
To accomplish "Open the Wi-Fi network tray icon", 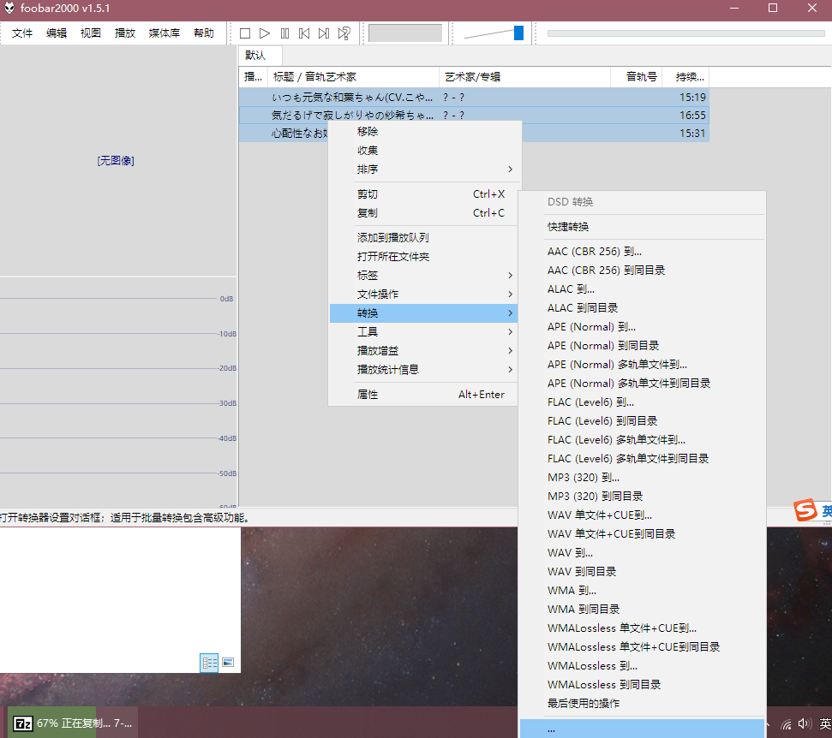I will click(x=786, y=724).
